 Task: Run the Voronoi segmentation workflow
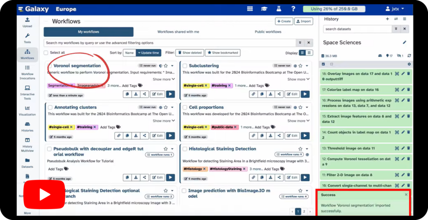pyautogui.click(x=170, y=94)
